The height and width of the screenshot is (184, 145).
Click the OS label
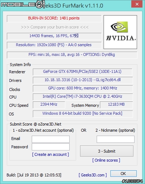11,114
